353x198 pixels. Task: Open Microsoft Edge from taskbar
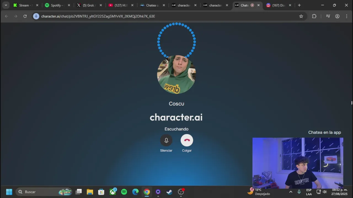click(135, 192)
